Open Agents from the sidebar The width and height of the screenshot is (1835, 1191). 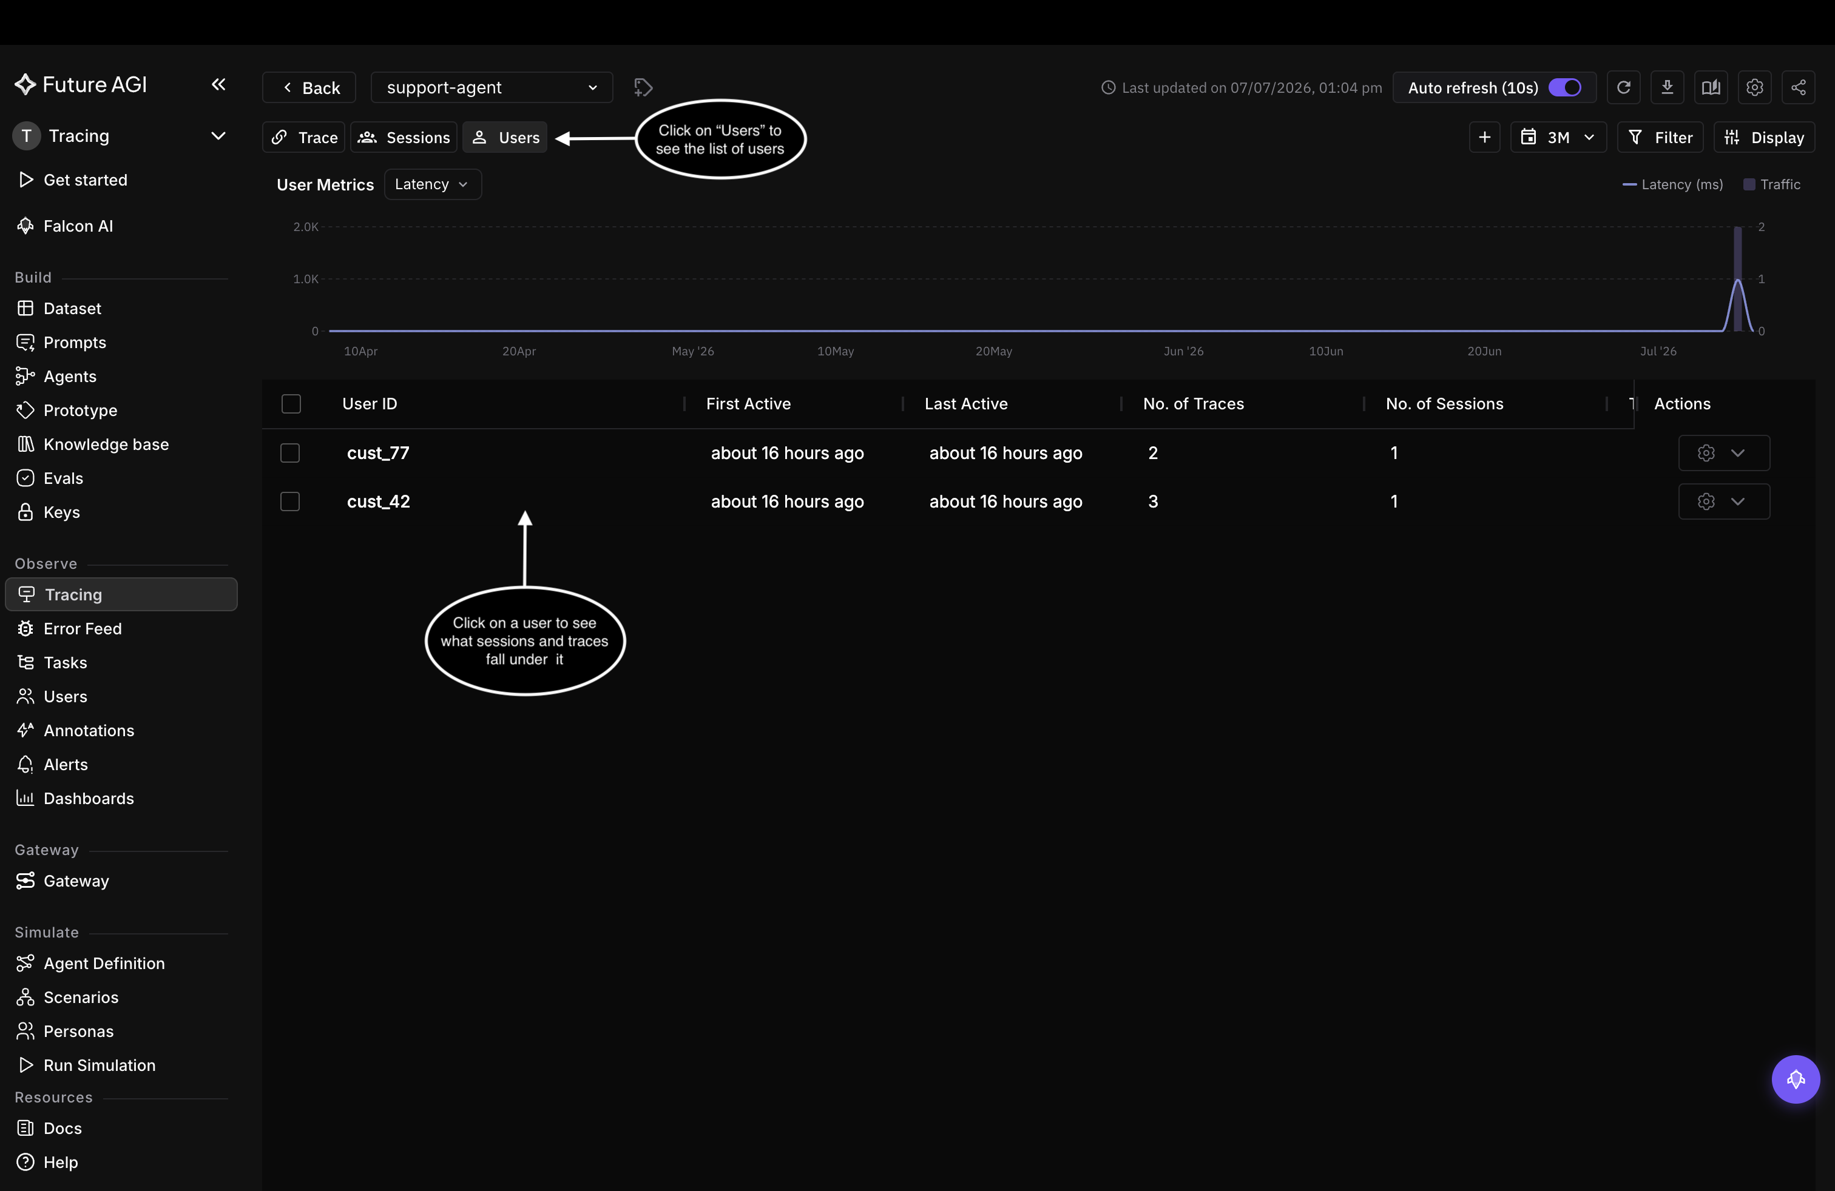point(70,376)
